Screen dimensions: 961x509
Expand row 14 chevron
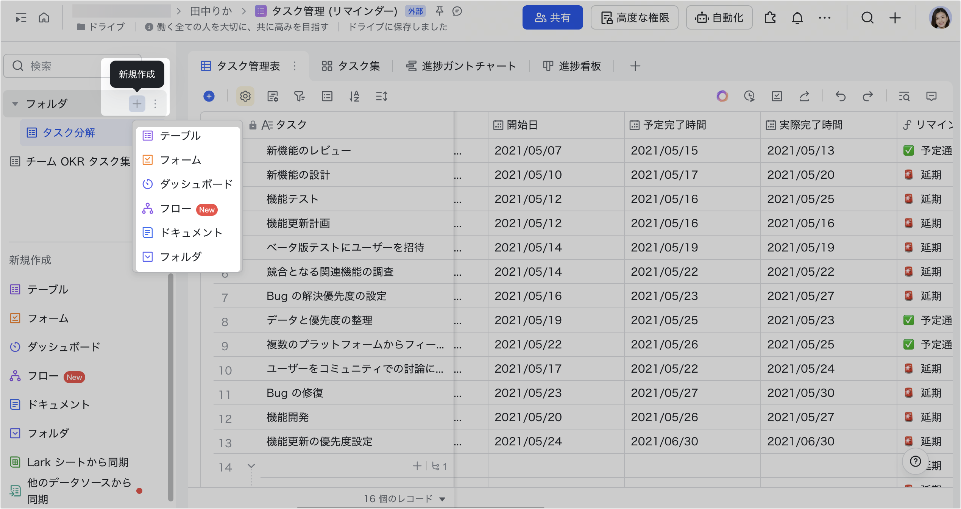(x=251, y=465)
